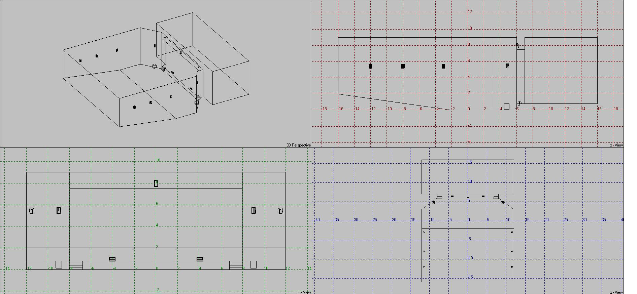
Task: Select the right angled corner speaker in z-View
Action: pos(502,202)
